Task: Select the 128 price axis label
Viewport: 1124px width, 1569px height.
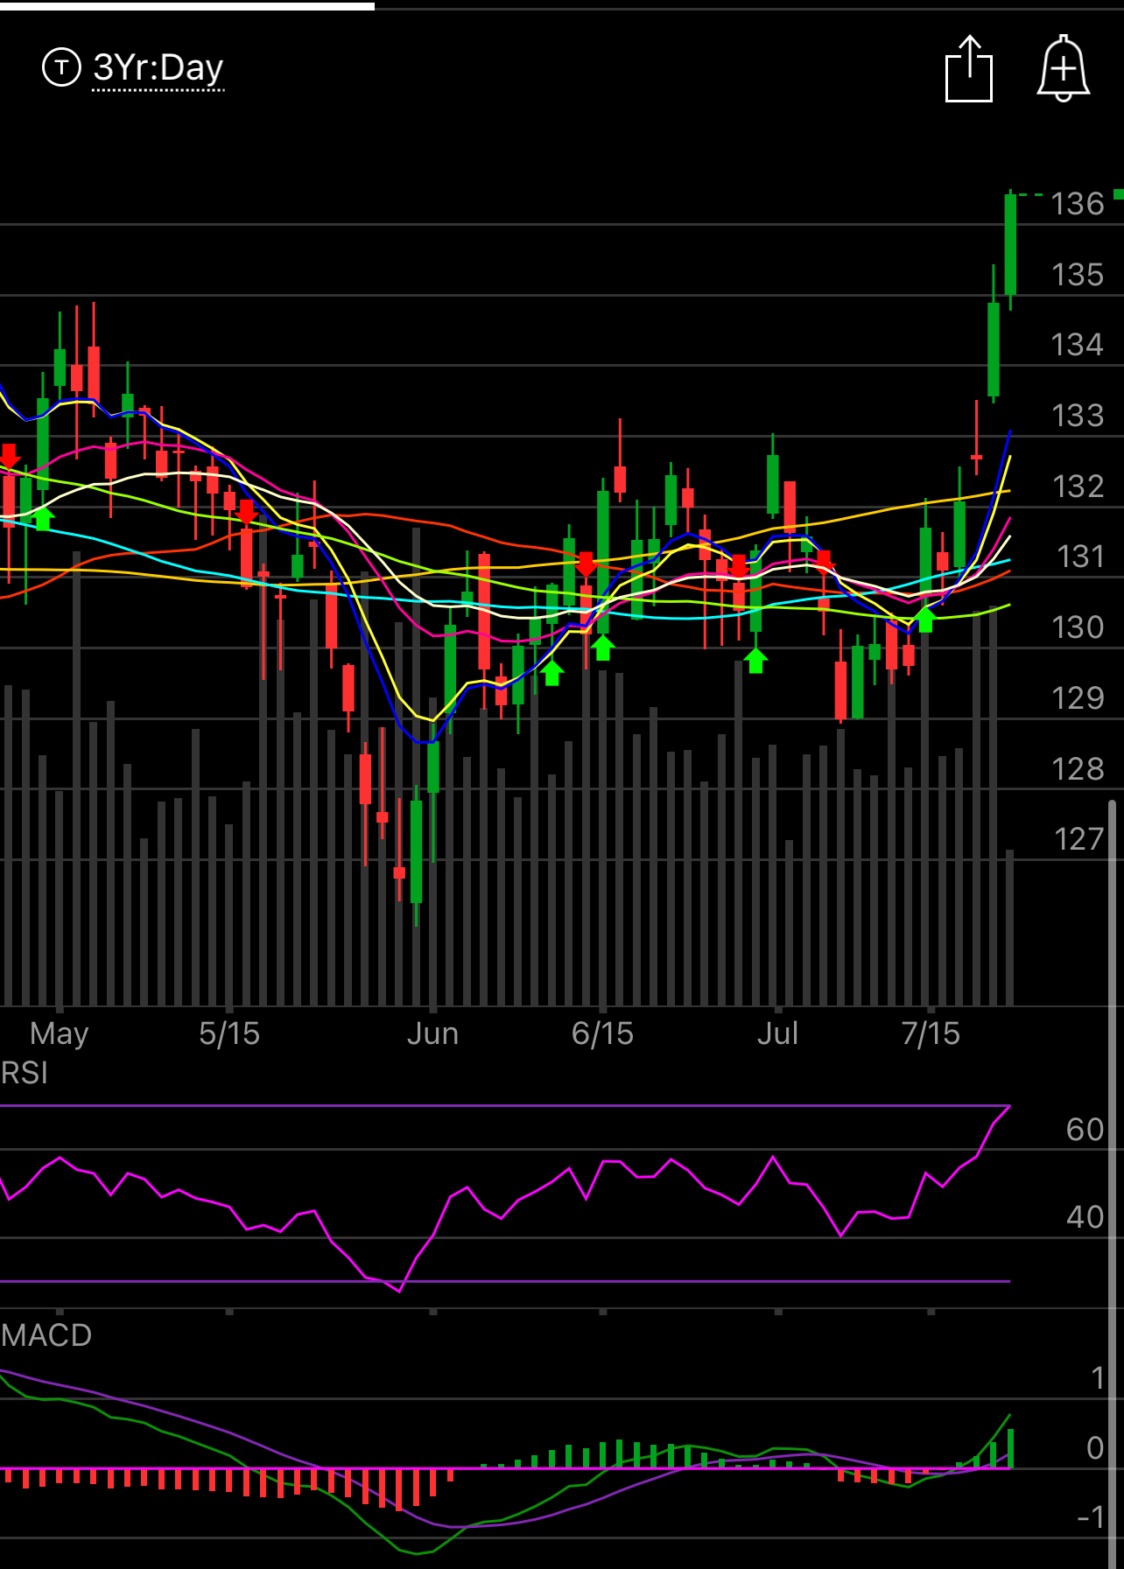Action: click(x=1078, y=769)
